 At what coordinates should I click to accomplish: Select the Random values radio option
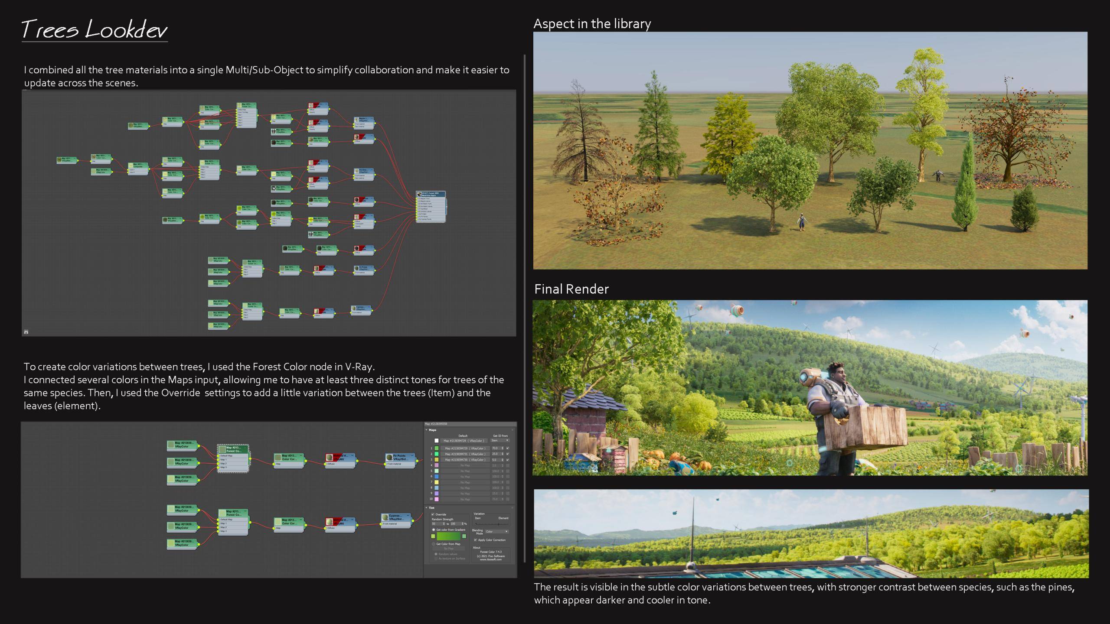click(436, 554)
